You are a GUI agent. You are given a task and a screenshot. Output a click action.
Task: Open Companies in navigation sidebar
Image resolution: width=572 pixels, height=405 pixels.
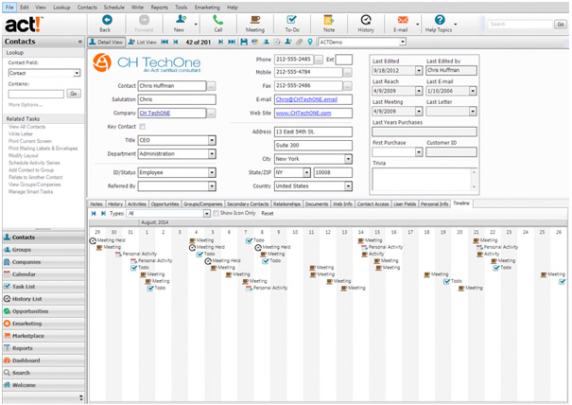pyautogui.click(x=43, y=262)
